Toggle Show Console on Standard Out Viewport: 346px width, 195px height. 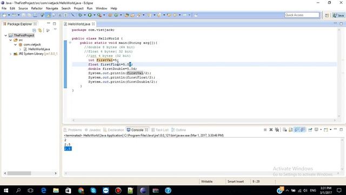point(297,130)
